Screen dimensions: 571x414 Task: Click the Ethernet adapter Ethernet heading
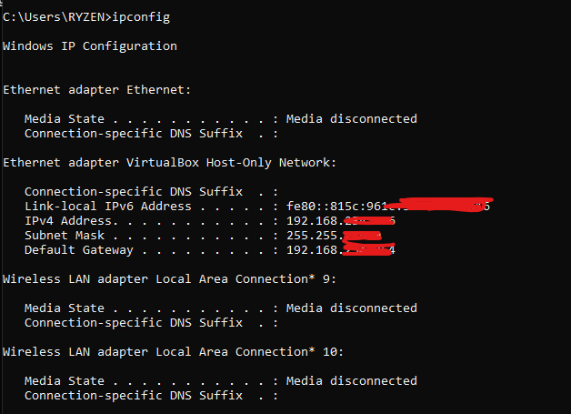97,90
